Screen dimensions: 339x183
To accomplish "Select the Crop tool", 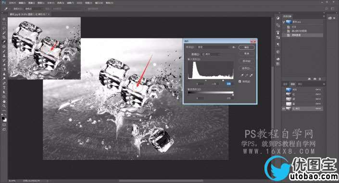I will (4, 37).
